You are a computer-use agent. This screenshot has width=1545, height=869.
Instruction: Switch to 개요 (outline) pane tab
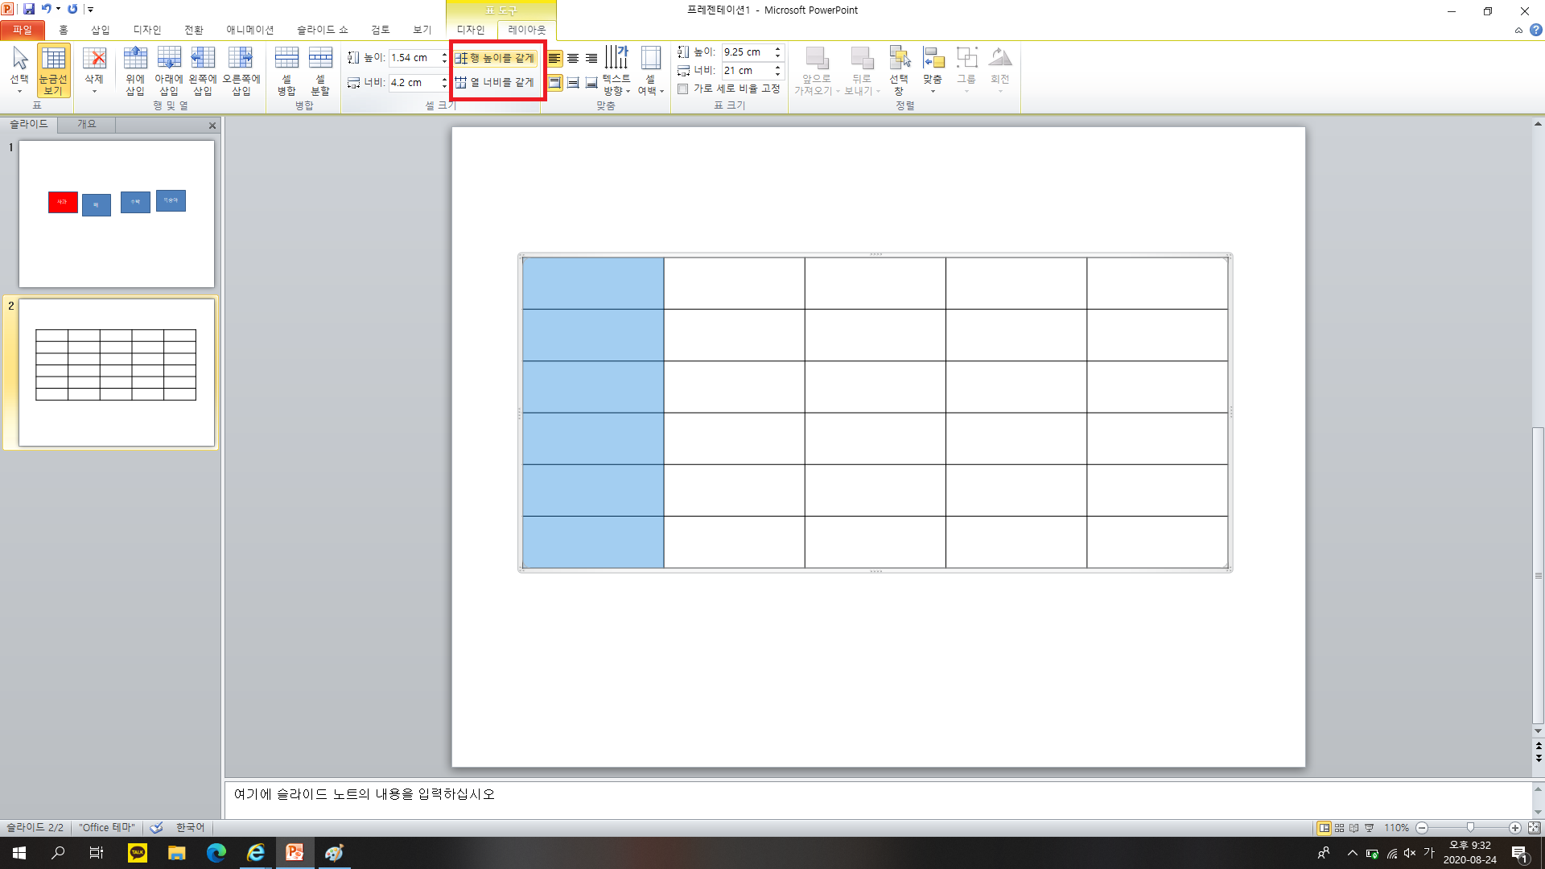click(x=86, y=124)
